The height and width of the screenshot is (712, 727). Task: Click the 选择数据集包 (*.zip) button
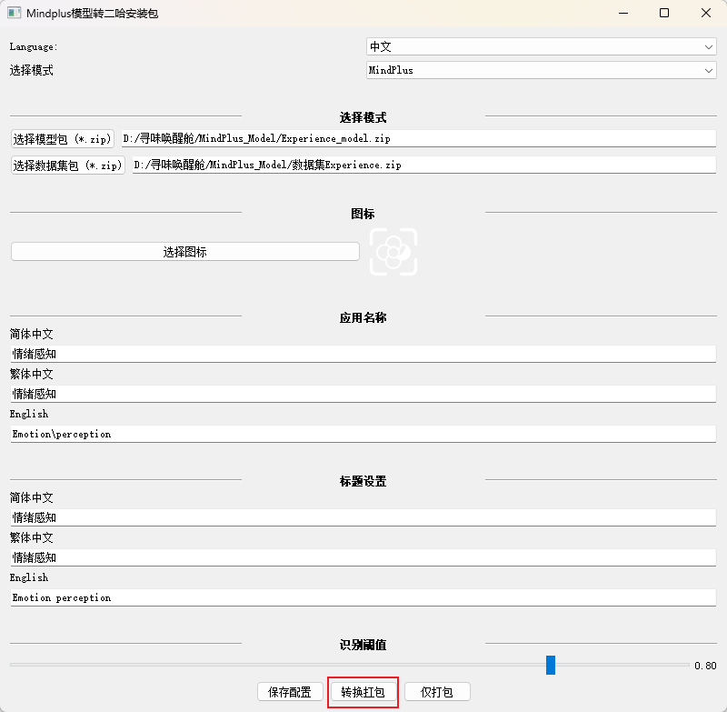coord(67,165)
